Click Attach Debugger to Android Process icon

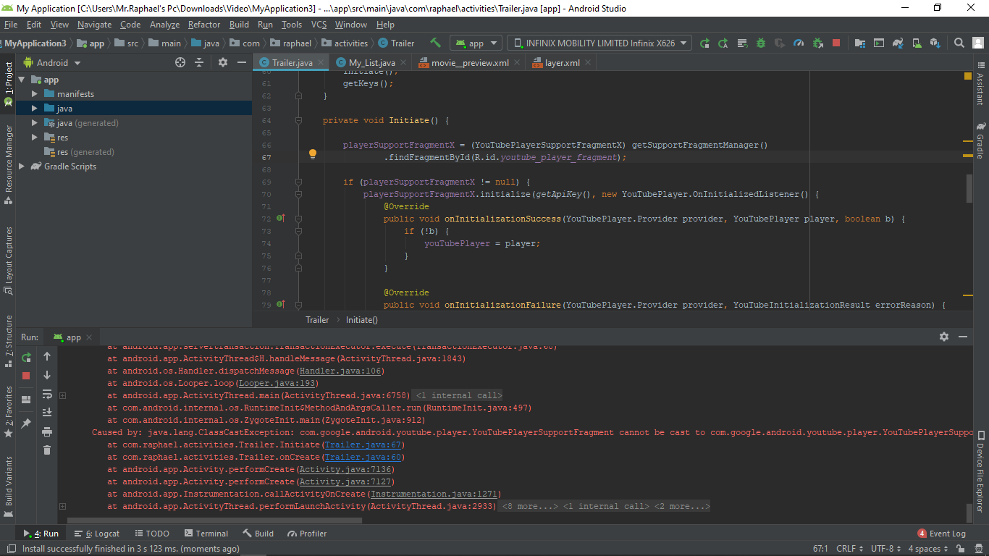click(817, 43)
